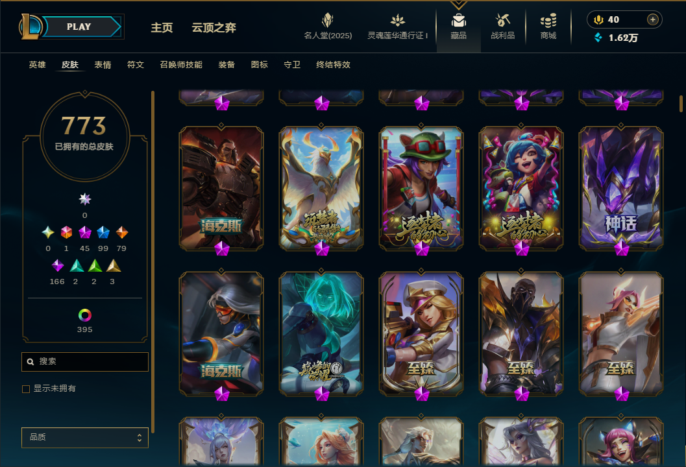Select the 神话 purple crystal skin card
Screen dimensions: 686x467
(621, 189)
